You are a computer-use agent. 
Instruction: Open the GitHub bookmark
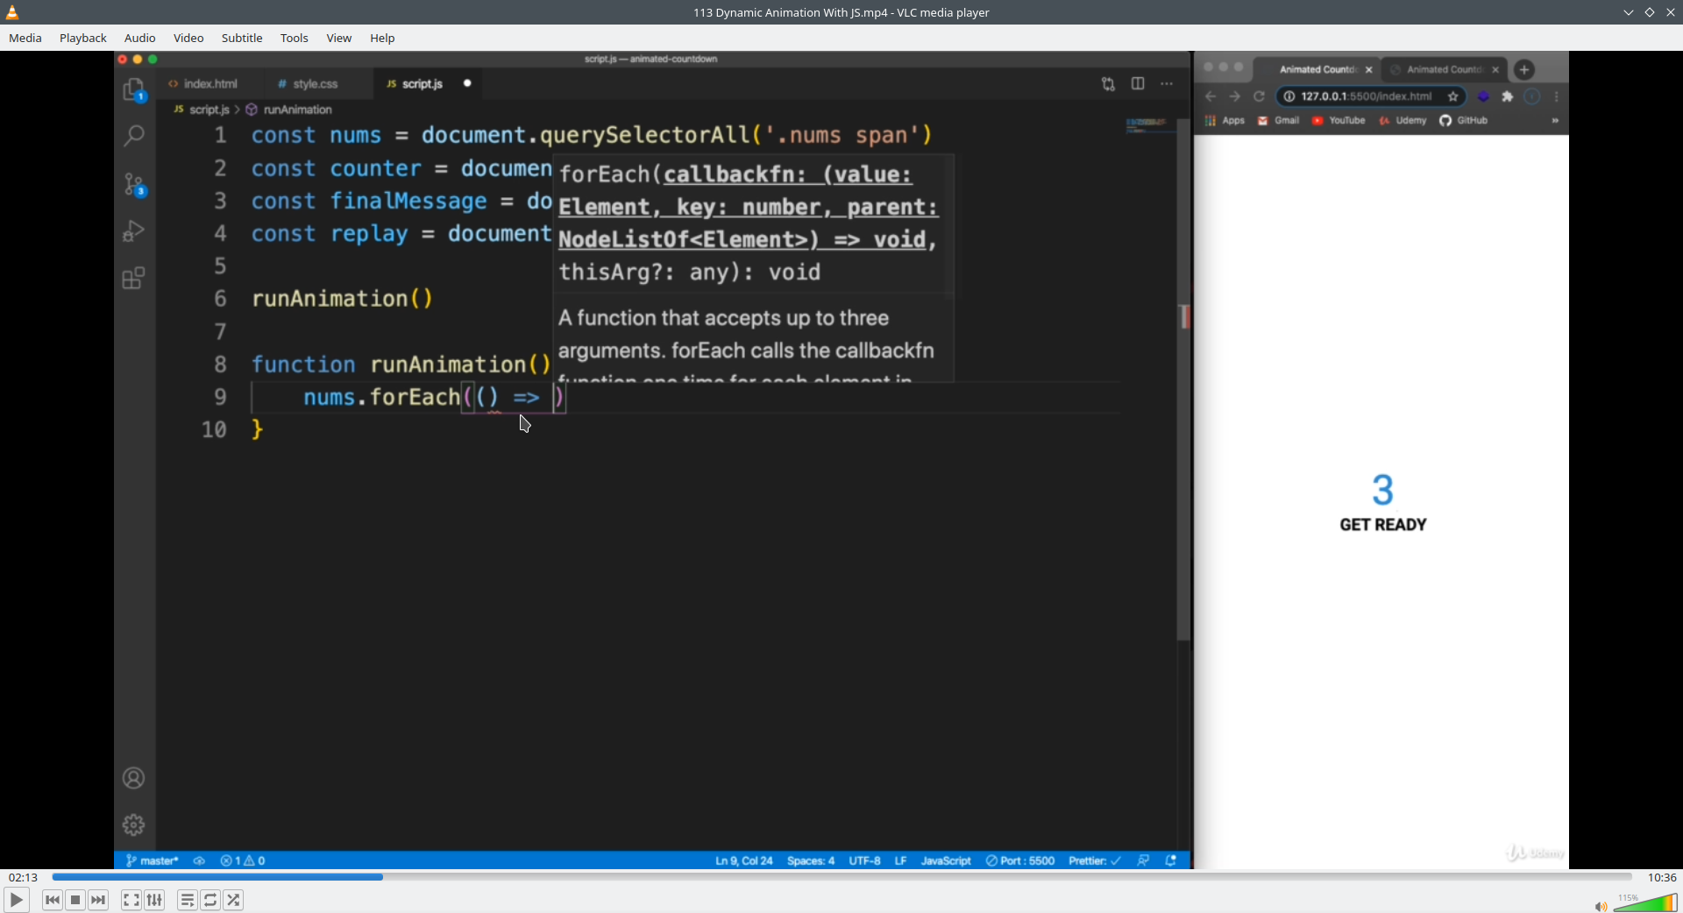[x=1464, y=121]
